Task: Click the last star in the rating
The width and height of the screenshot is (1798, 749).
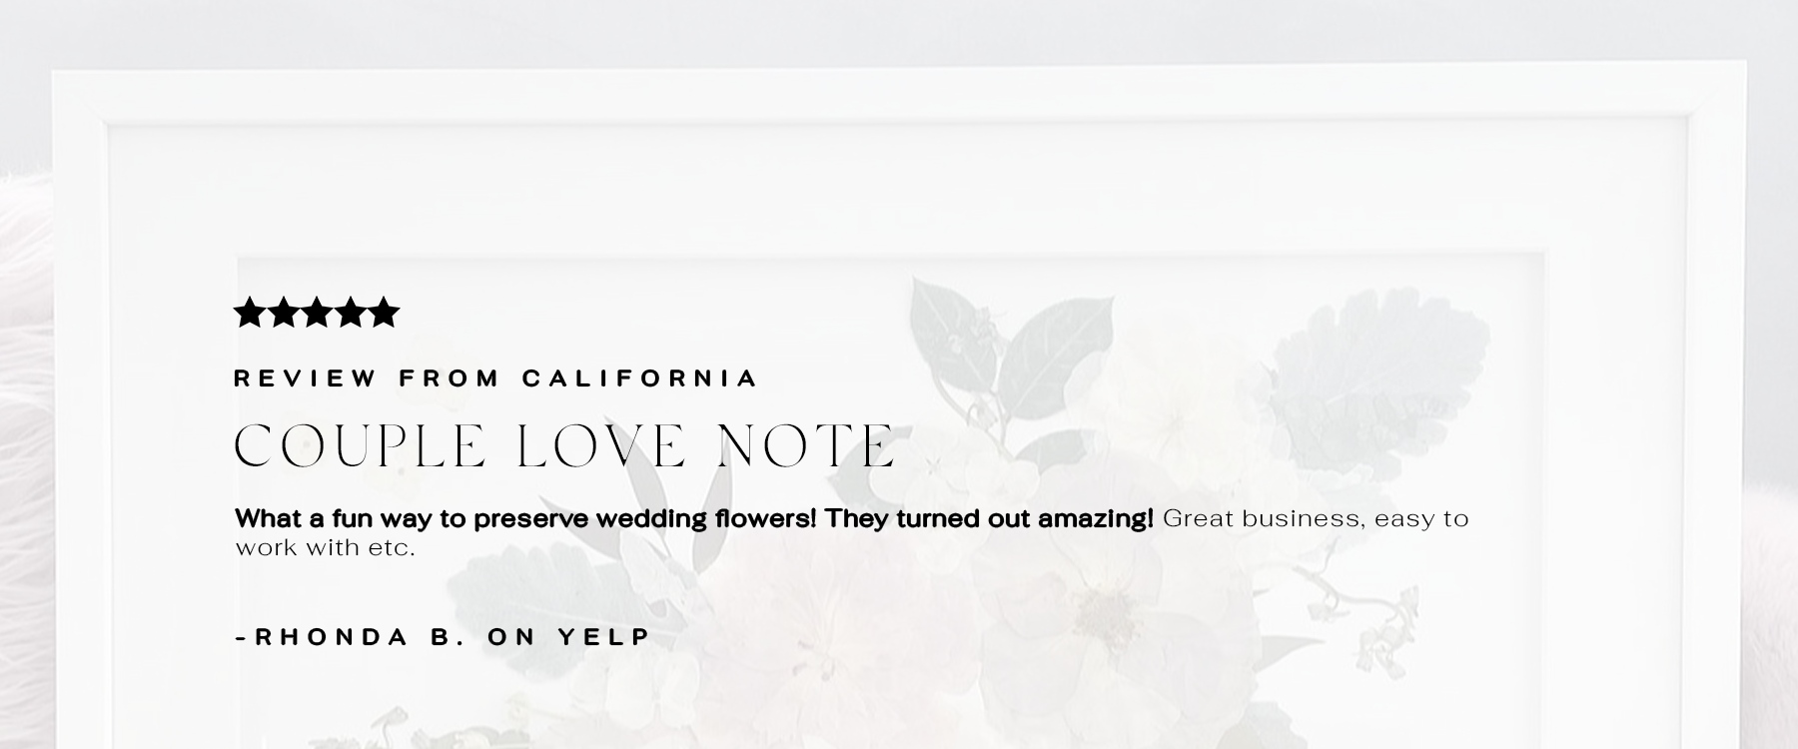Action: (x=384, y=314)
